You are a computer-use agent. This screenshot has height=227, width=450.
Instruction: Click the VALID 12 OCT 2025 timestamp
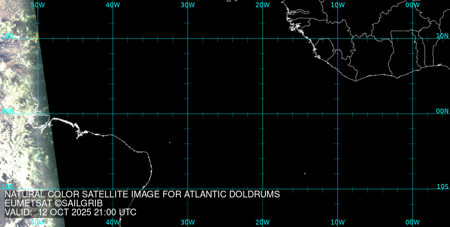click(x=70, y=212)
